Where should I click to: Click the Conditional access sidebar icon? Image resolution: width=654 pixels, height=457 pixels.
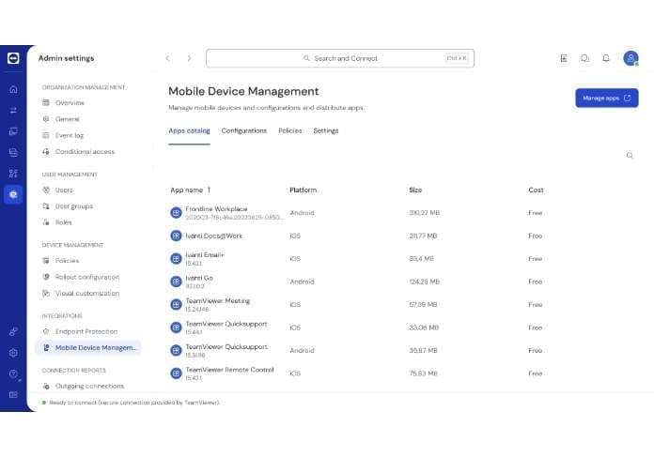point(46,152)
